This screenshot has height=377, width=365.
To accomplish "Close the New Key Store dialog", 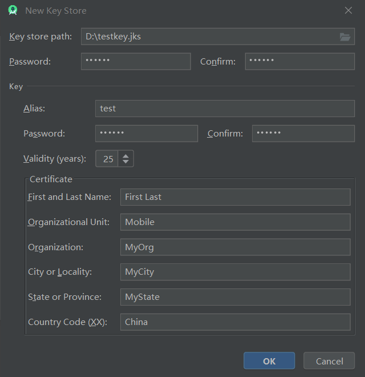I will (348, 10).
